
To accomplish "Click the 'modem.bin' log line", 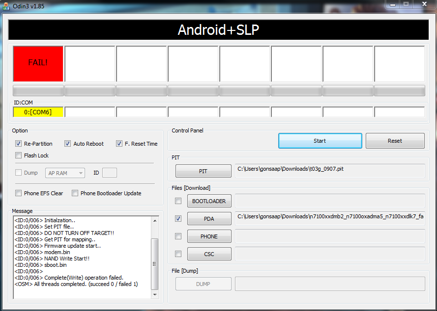I will [x=42, y=252].
